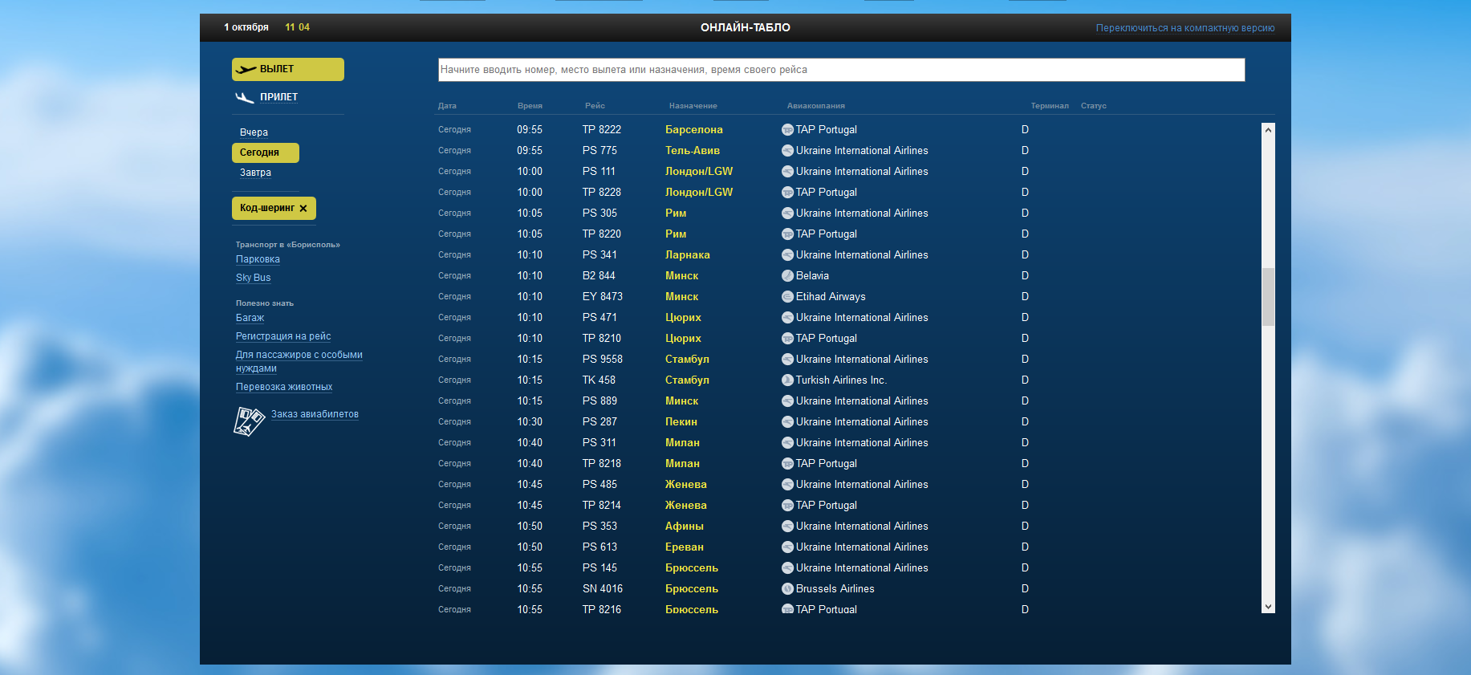Select the Завтра day filter
This screenshot has height=675, width=1471.
point(255,173)
